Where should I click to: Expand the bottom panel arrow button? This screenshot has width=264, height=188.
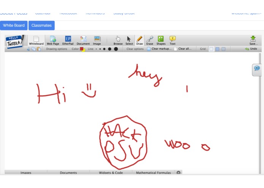tap(179, 172)
